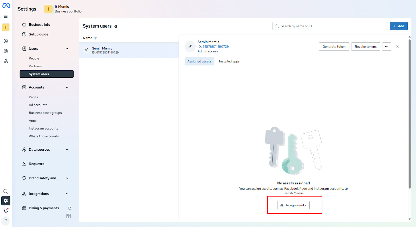416x227 pixels.
Task: Collapse the sidebar panel toggle icon
Action: pyautogui.click(x=69, y=216)
